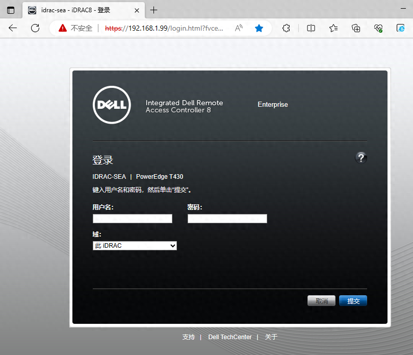Open Browser essentials heartbeat icon
The image size is (413, 355).
[378, 29]
